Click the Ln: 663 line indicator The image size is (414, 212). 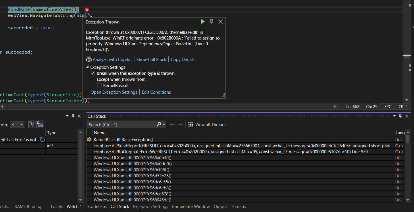[x=353, y=107]
